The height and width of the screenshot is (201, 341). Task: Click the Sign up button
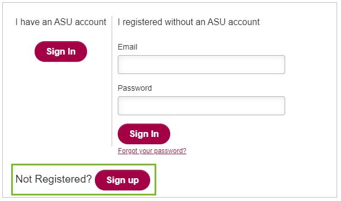coord(122,180)
